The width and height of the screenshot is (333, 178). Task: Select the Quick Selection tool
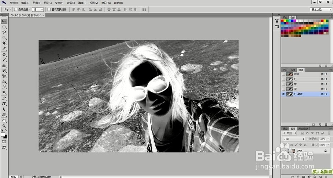[x=4, y=38]
